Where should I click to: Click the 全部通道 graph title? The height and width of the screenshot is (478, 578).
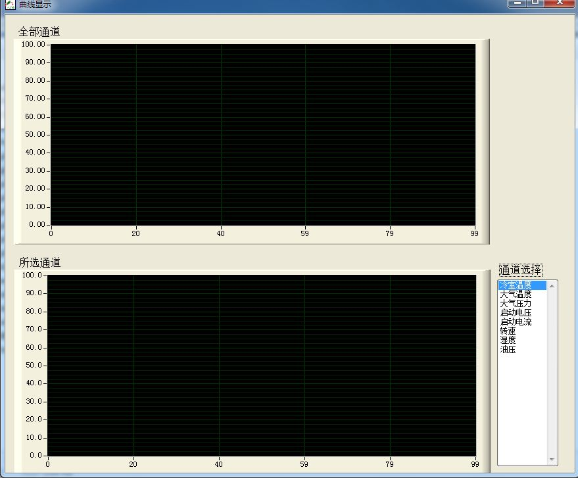(39, 32)
